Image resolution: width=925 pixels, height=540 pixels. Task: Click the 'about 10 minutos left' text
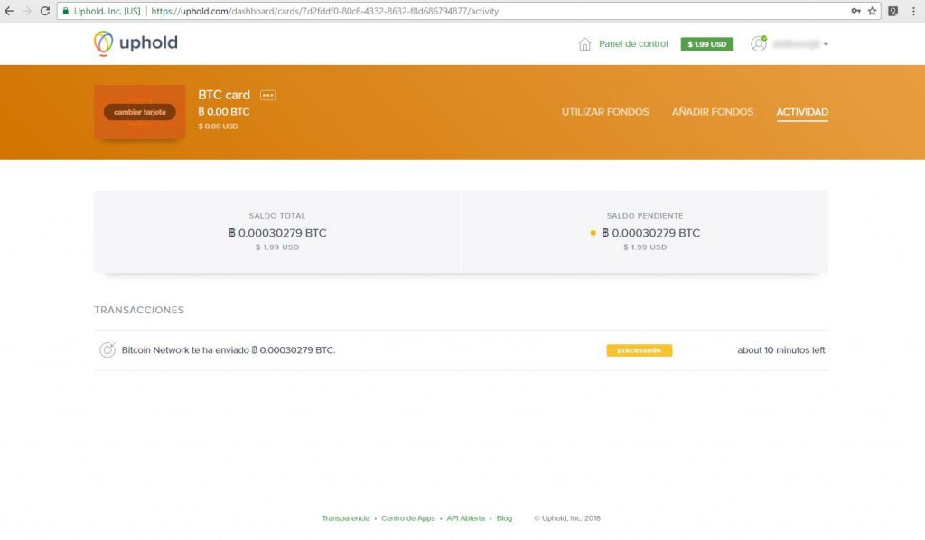[x=781, y=350]
